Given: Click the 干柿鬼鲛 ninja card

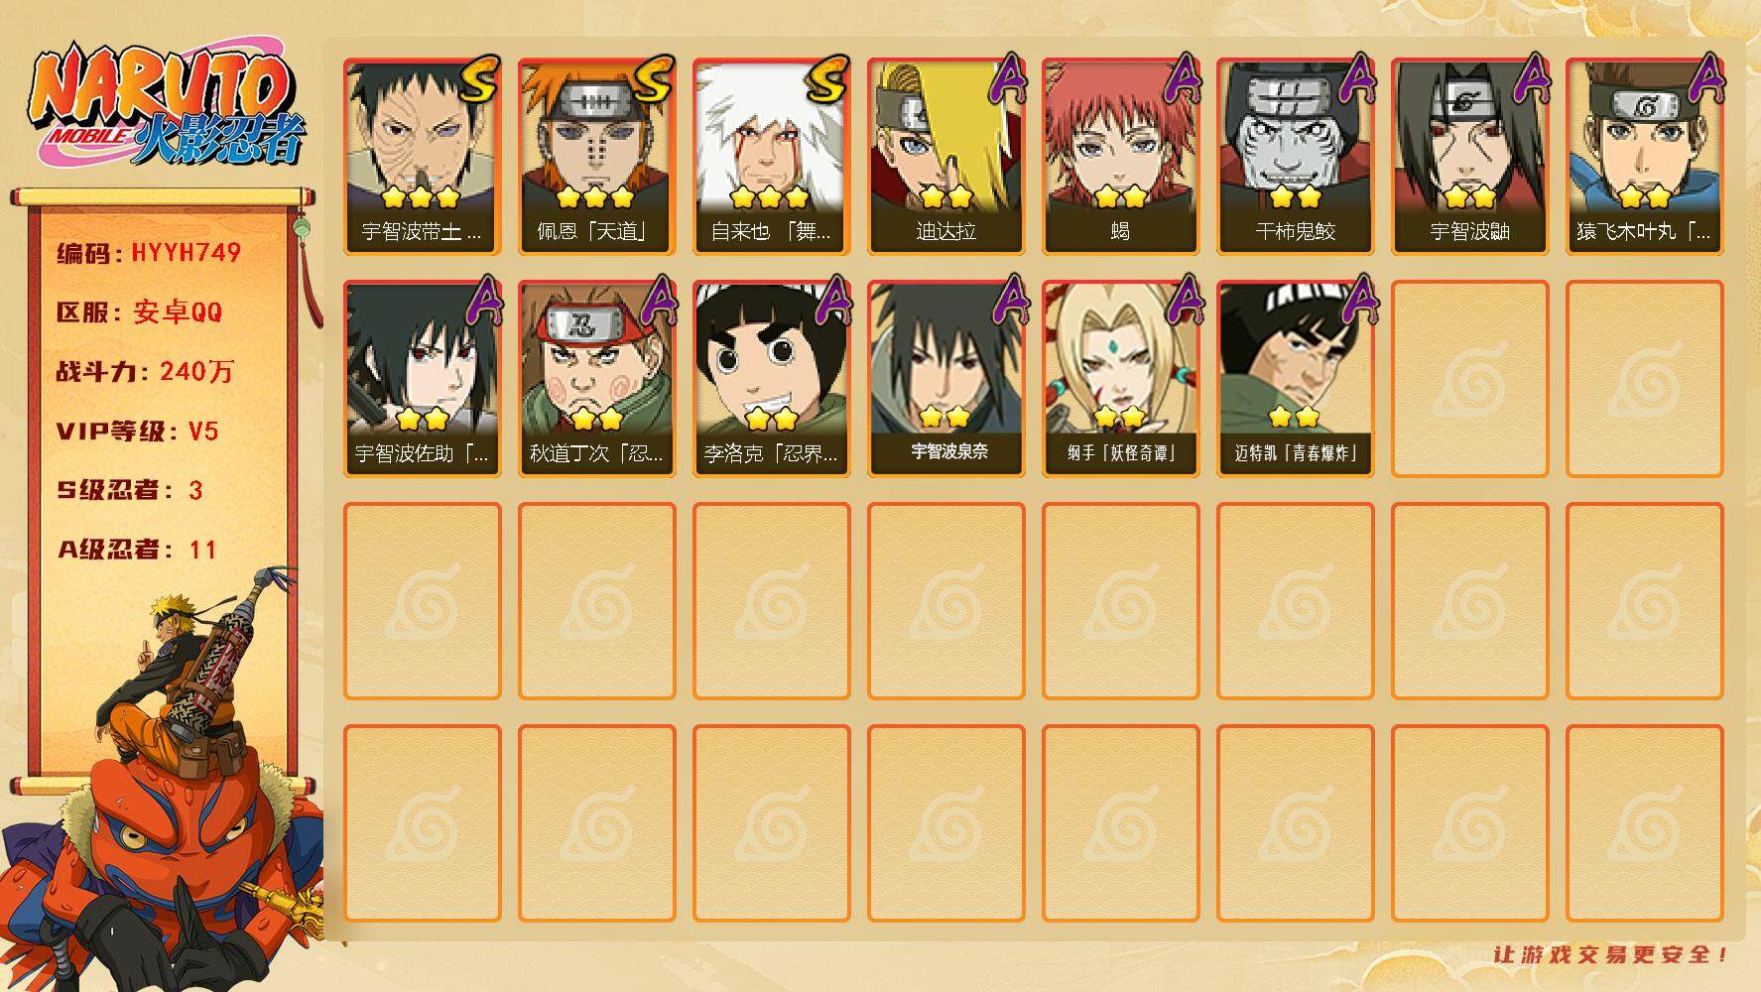Looking at the screenshot, I should 1296,157.
